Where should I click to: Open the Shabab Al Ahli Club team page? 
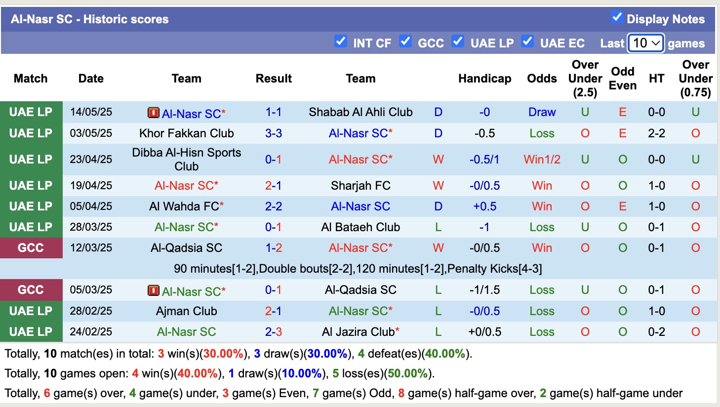(x=360, y=112)
